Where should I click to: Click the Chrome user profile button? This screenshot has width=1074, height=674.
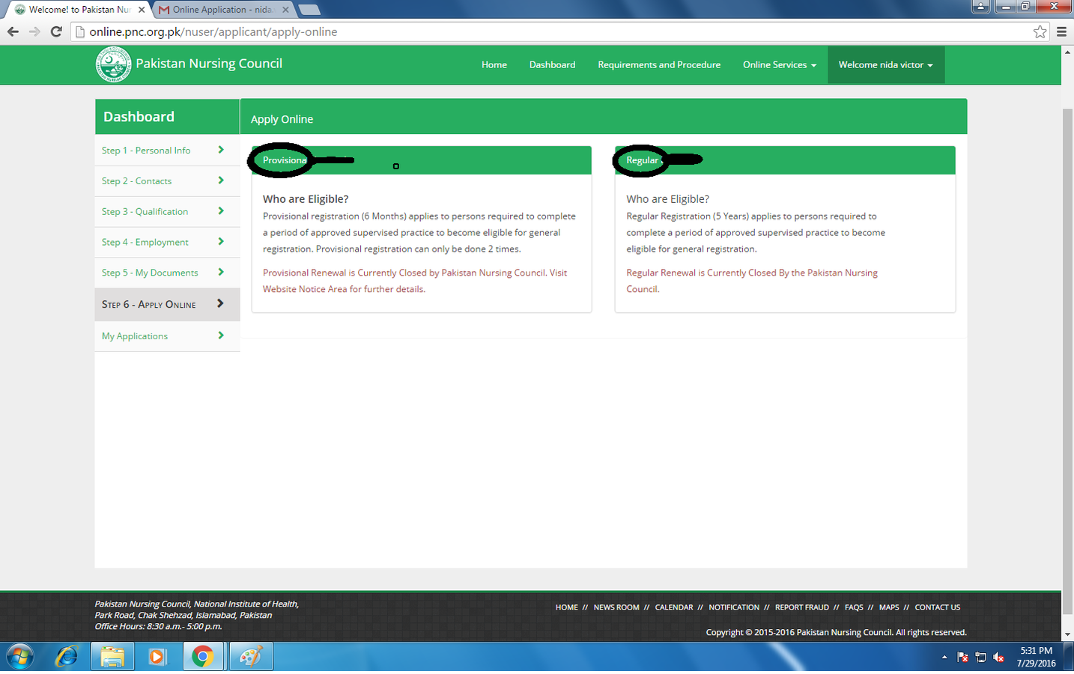click(x=980, y=6)
